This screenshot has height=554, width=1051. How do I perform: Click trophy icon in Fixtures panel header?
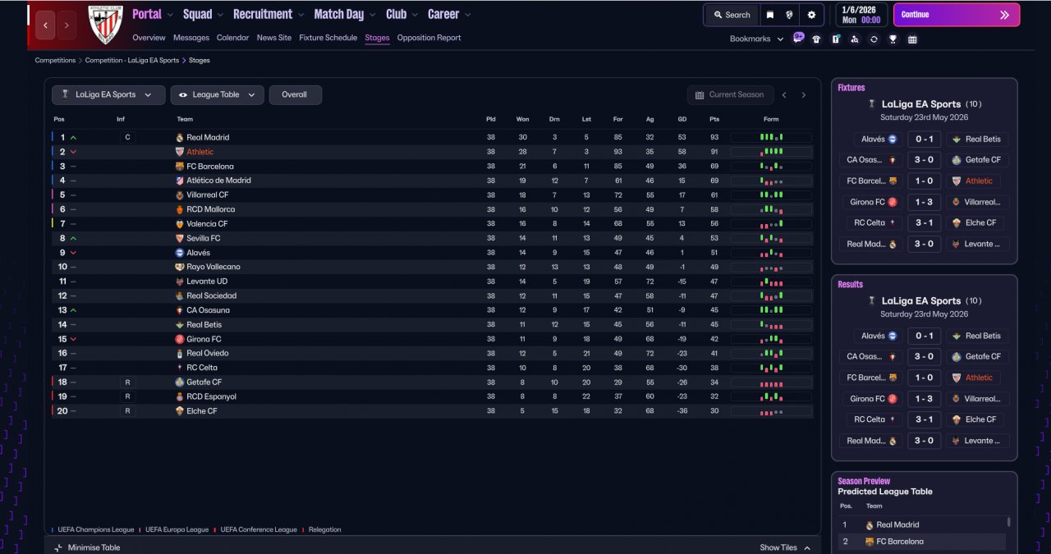873,104
